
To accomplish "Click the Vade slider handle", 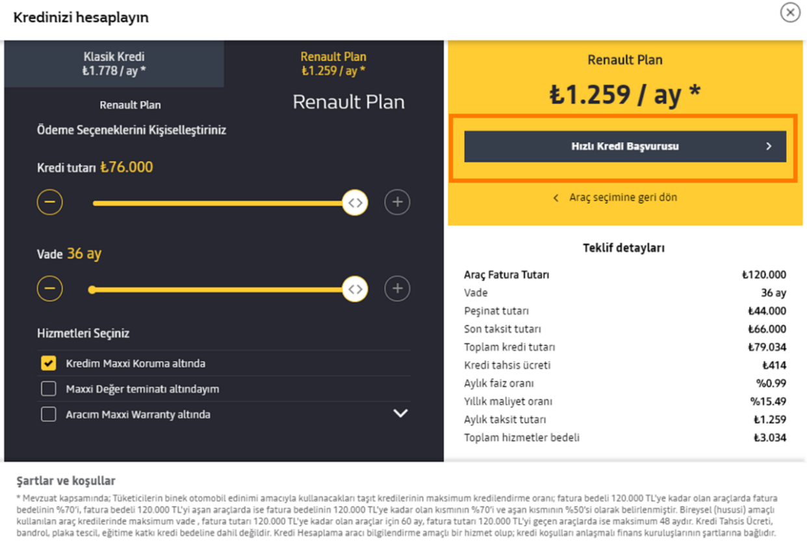I will (355, 289).
